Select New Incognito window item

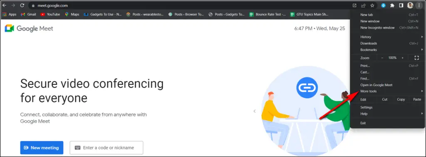(x=387, y=28)
